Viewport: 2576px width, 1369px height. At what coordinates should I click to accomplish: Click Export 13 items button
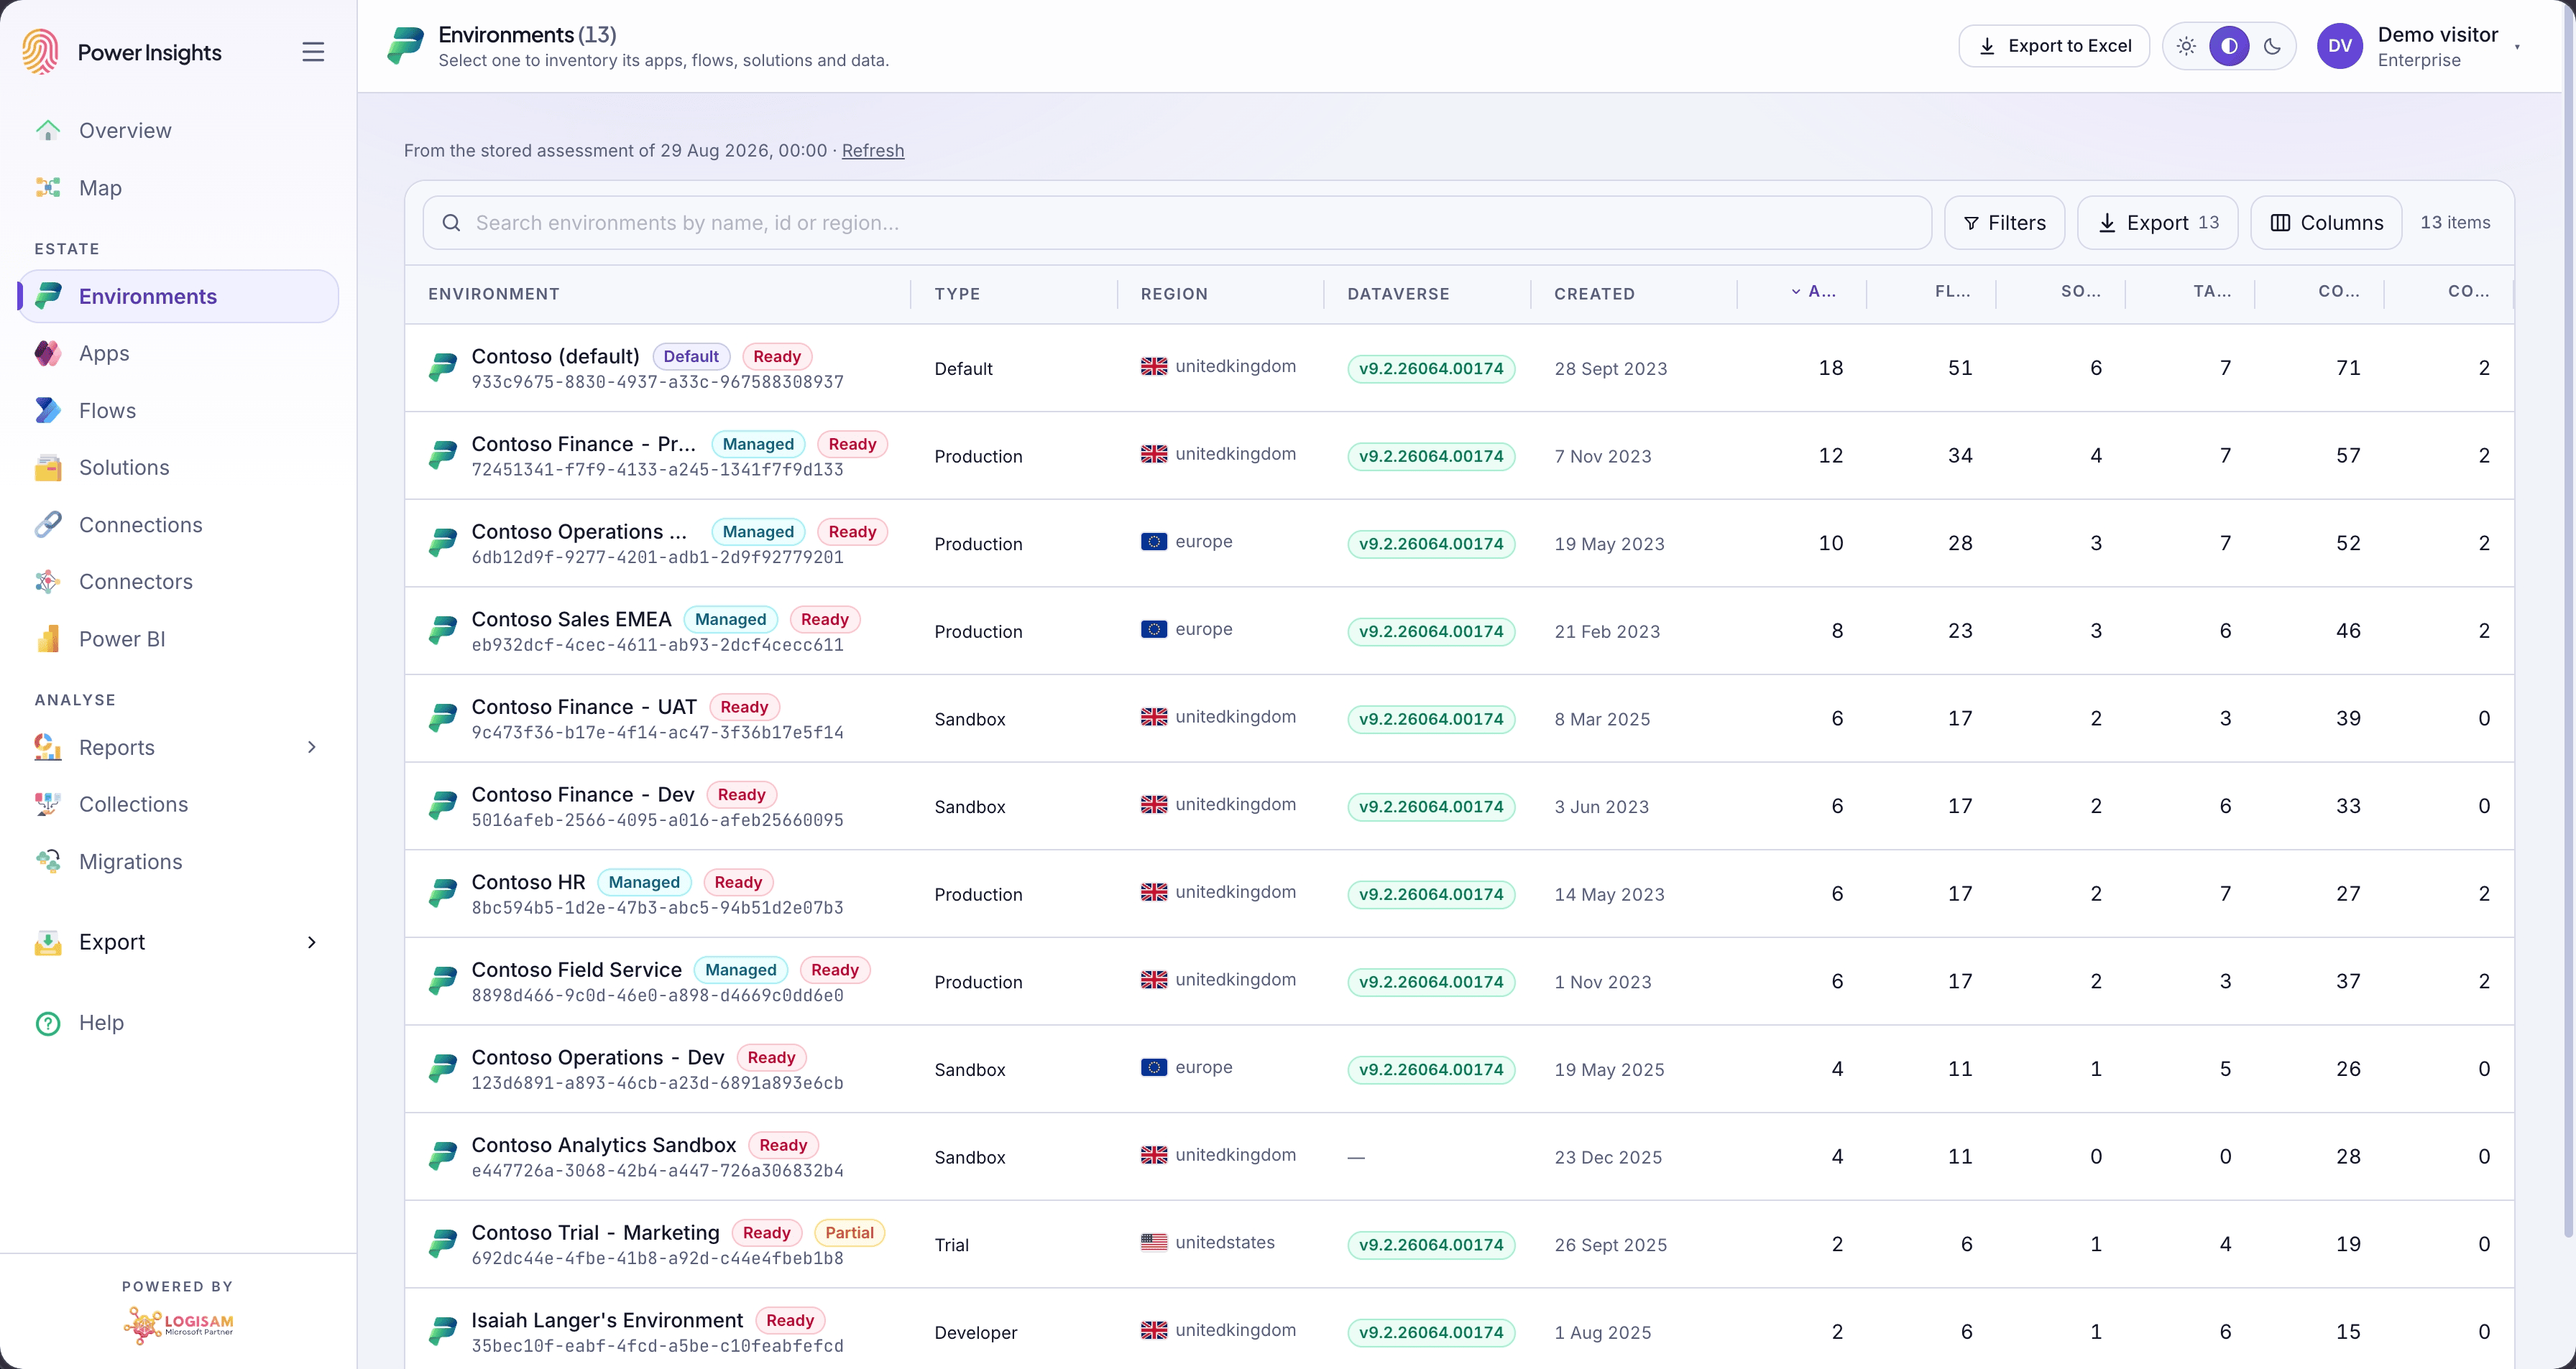[2157, 223]
